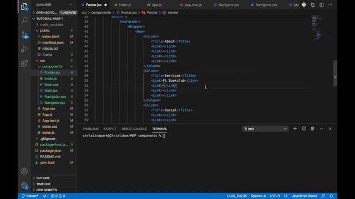
Task: Open the Manage gear icon
Action: point(24,186)
